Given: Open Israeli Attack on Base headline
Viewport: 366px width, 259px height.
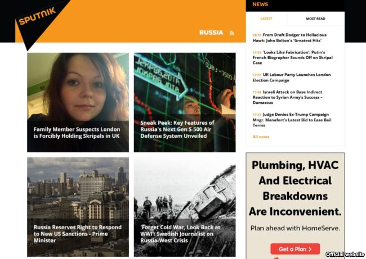Looking at the screenshot, I should [x=288, y=97].
